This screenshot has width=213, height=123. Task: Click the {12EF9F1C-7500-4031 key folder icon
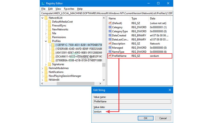click(53, 45)
